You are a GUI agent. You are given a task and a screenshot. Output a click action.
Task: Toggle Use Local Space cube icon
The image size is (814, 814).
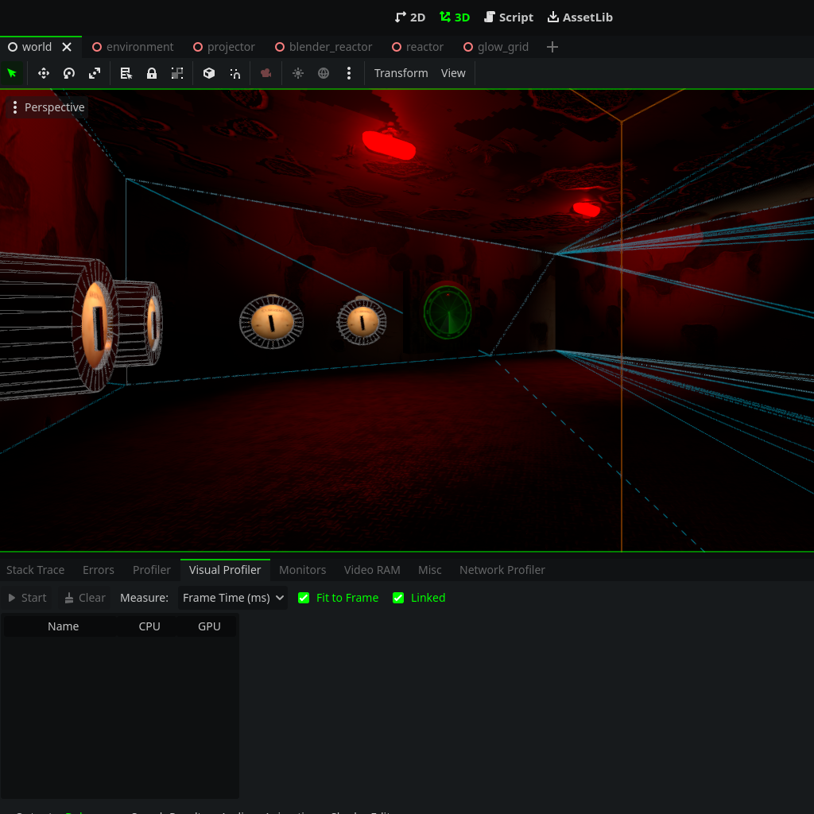click(x=209, y=73)
